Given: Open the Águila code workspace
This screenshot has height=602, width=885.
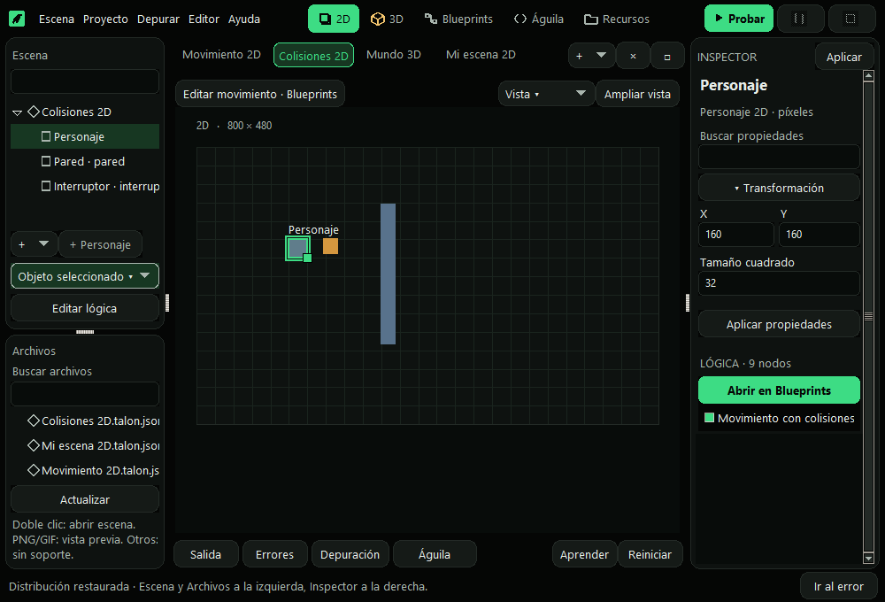Looking at the screenshot, I should click(x=538, y=19).
